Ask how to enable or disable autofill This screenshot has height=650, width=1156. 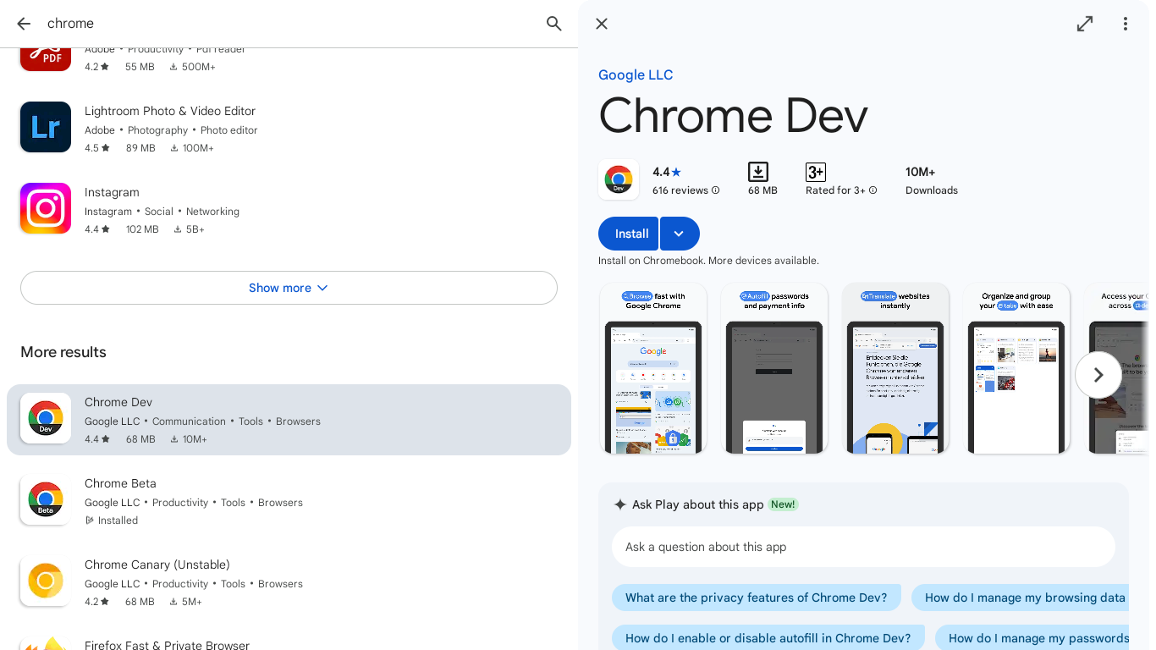[x=768, y=638]
